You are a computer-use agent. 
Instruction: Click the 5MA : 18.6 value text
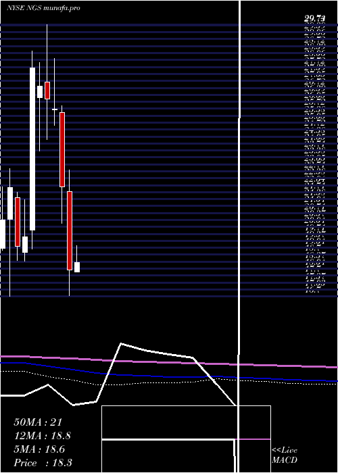click(39, 449)
